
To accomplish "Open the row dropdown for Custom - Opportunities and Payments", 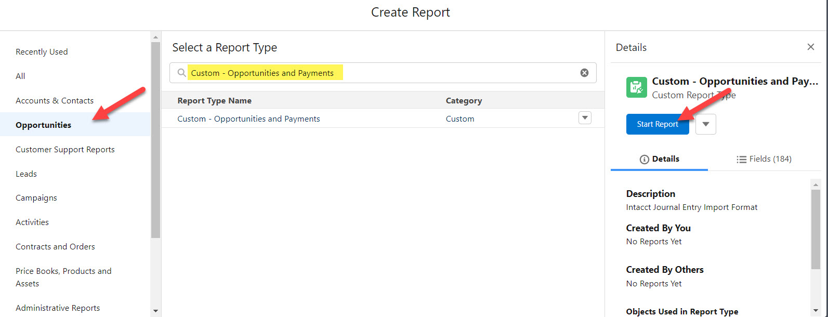I will (585, 118).
